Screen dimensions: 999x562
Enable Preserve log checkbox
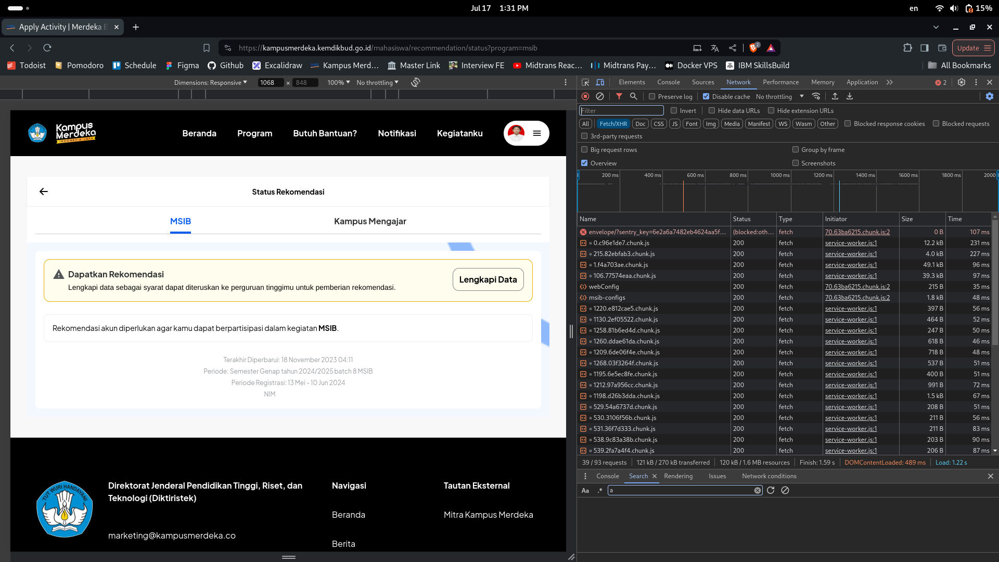point(652,96)
